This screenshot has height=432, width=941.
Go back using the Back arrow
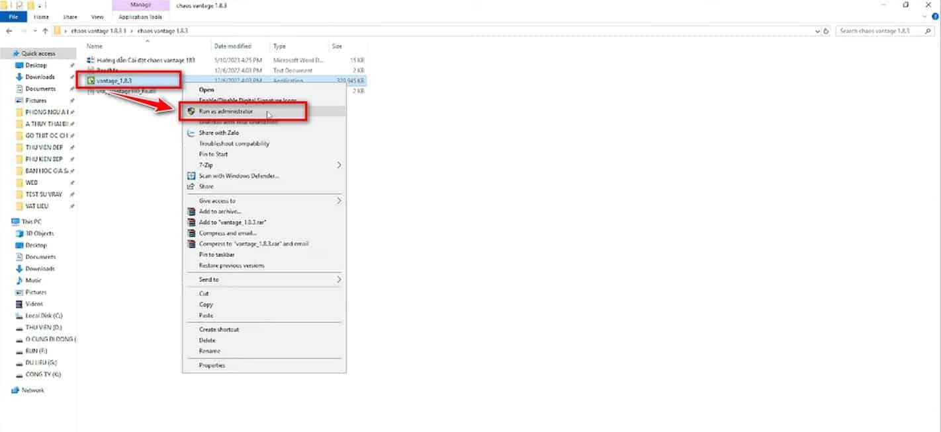pos(9,31)
